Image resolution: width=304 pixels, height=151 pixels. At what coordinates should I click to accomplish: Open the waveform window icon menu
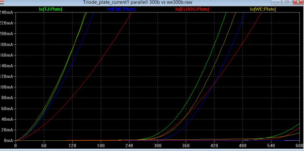point(2,2)
